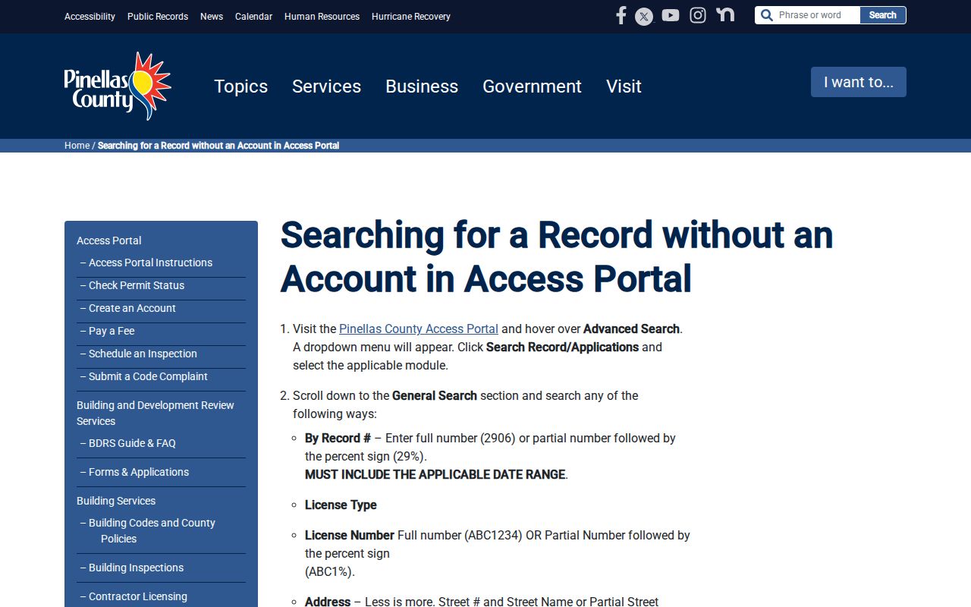
Task: Open the YouTube channel icon
Action: pyautogui.click(x=671, y=15)
